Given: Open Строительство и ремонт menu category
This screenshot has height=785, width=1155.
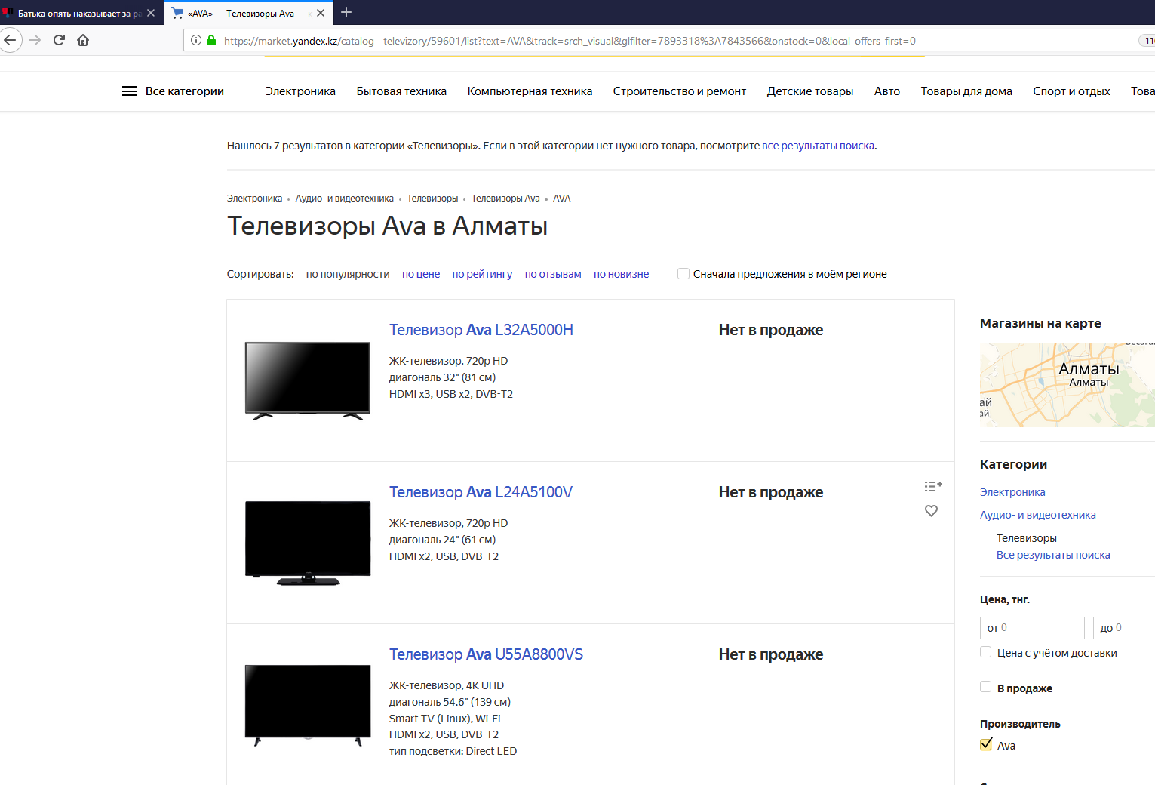Looking at the screenshot, I should [679, 91].
